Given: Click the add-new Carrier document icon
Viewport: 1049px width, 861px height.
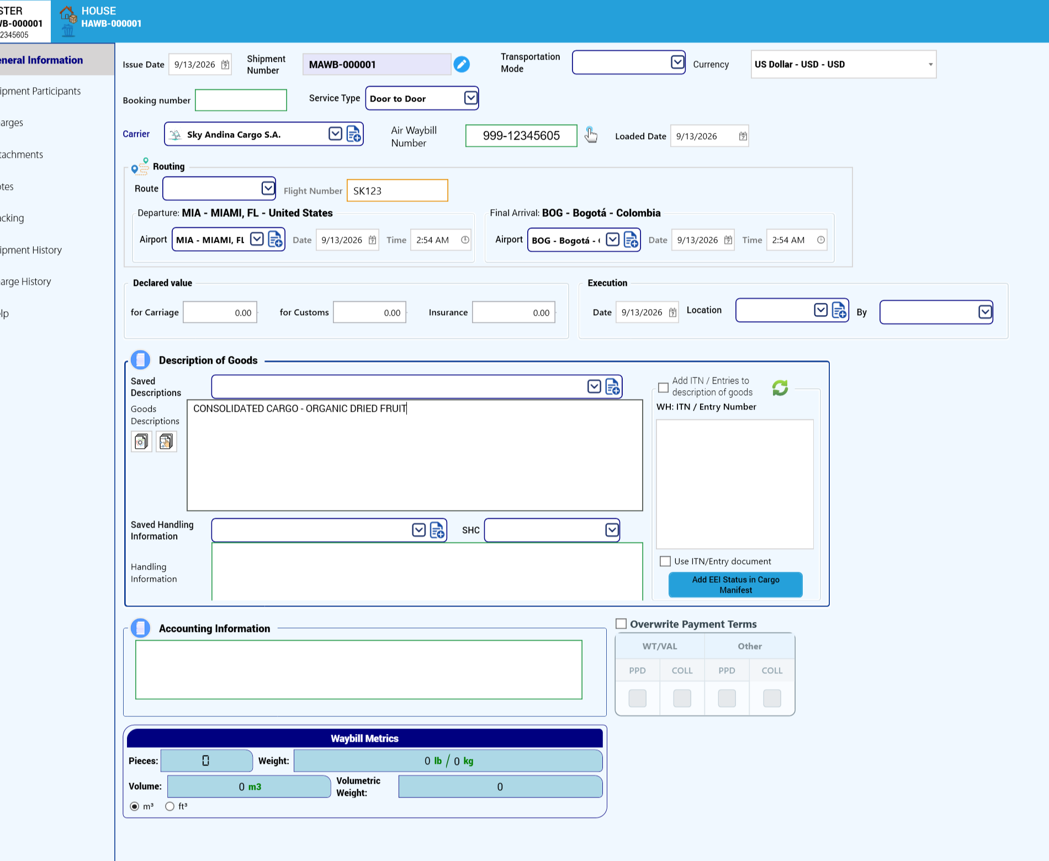Looking at the screenshot, I should 354,134.
